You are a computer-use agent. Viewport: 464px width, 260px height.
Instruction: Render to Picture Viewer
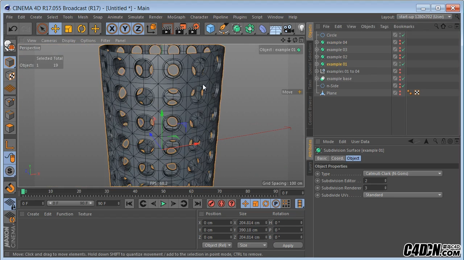point(181,29)
